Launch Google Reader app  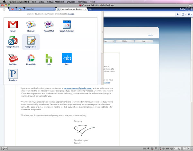(x=13, y=40)
